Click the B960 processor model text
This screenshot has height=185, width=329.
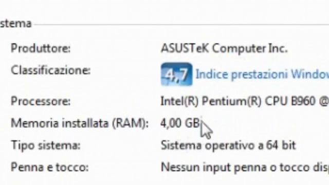(x=303, y=101)
